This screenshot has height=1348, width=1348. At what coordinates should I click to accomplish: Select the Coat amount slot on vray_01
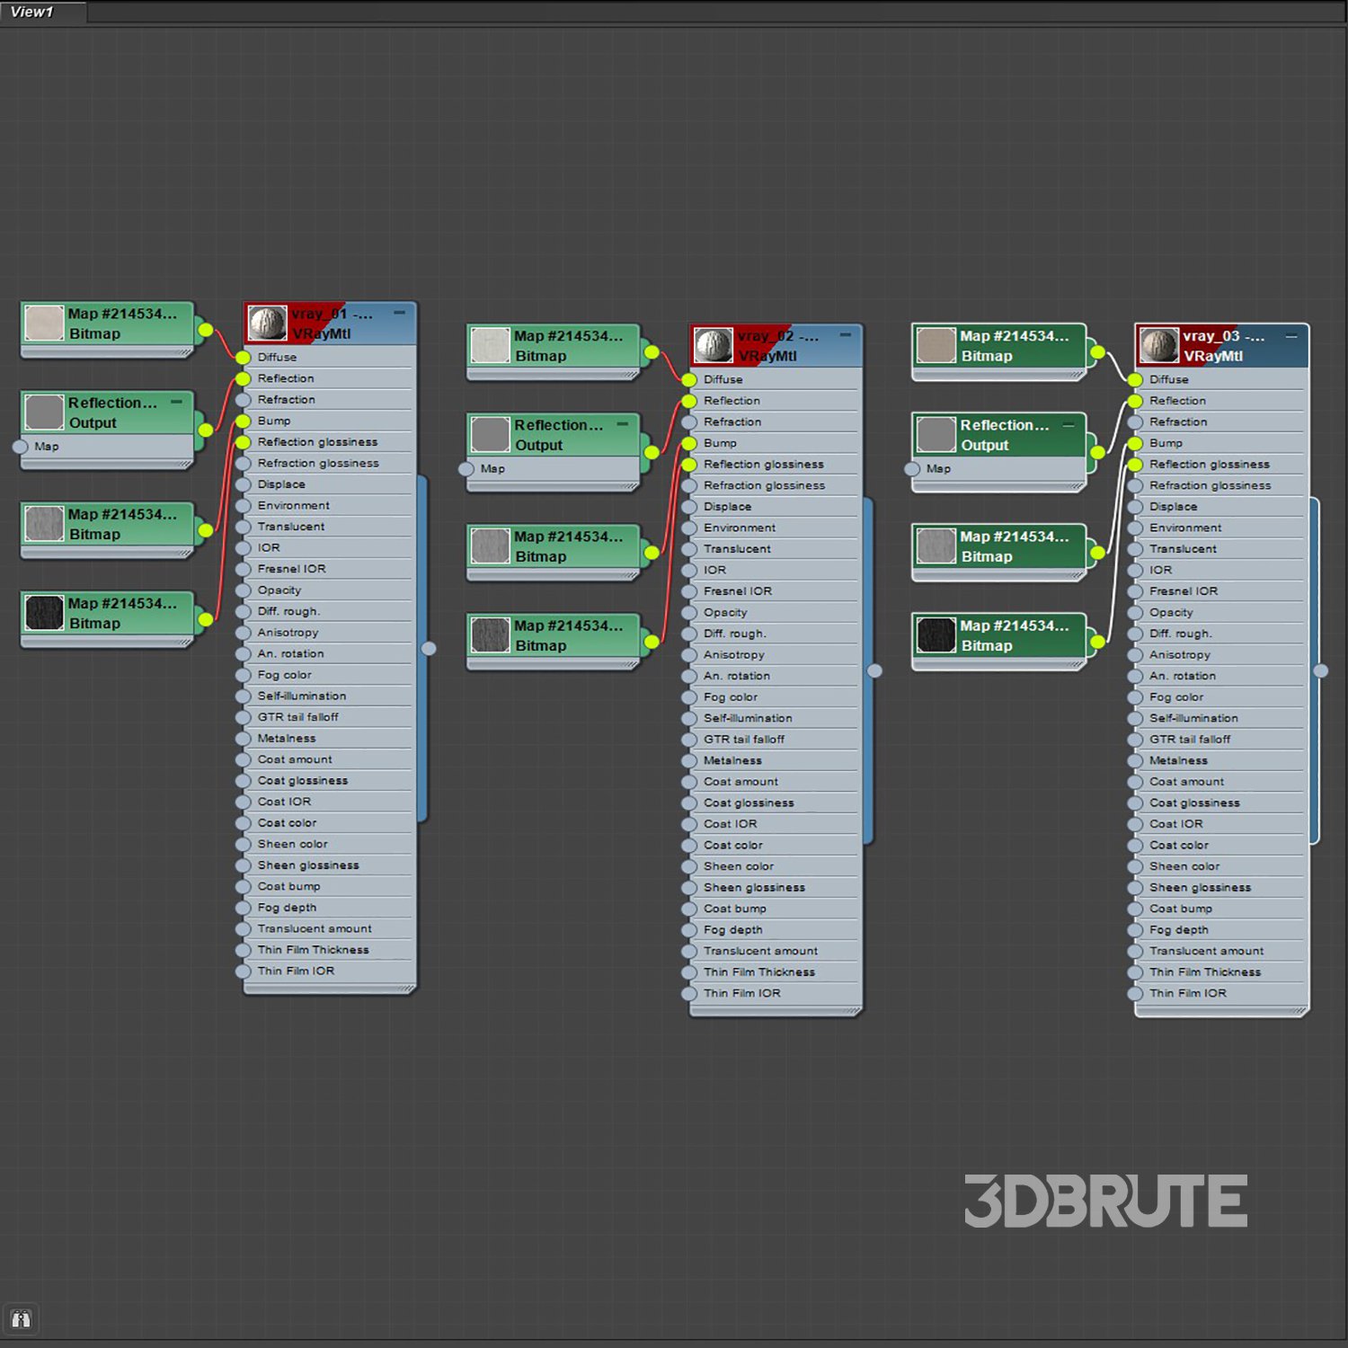[295, 759]
